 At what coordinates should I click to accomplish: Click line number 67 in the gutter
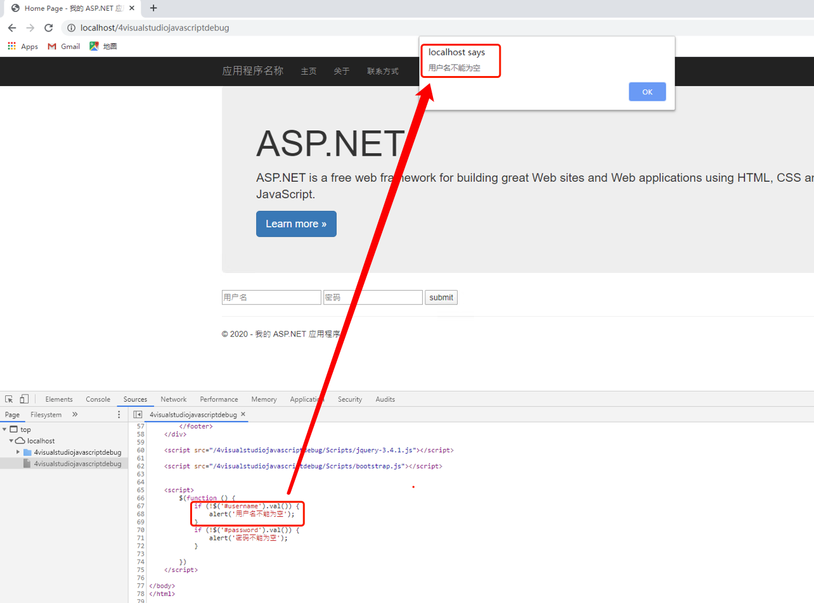pos(141,506)
